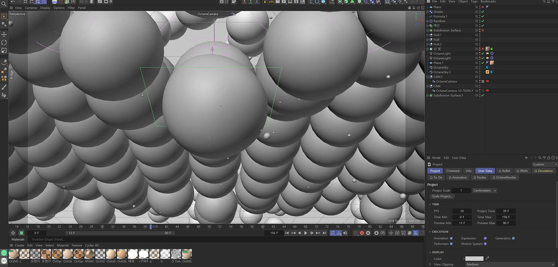Click the eyedropper next to Display Color

pos(487,259)
